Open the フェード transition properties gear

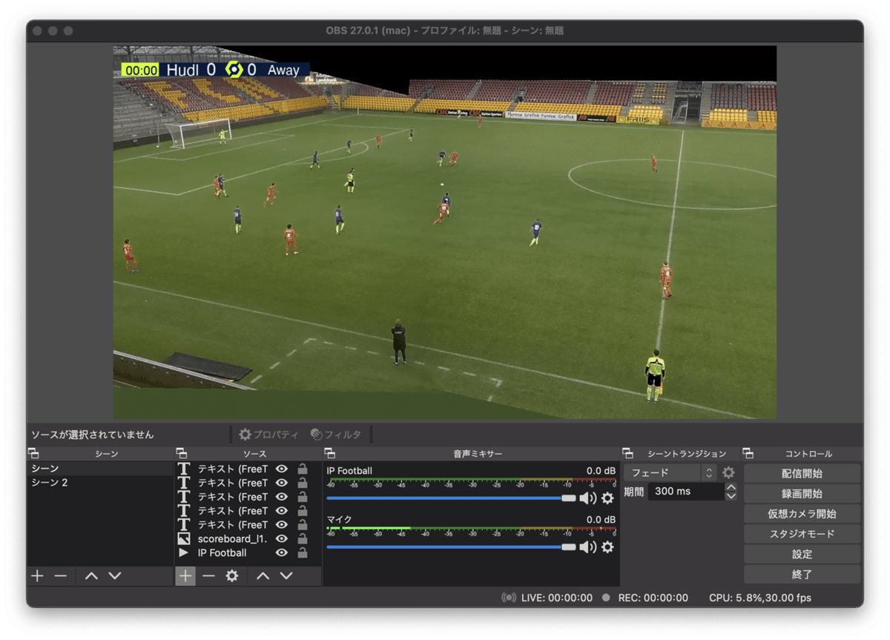(729, 472)
